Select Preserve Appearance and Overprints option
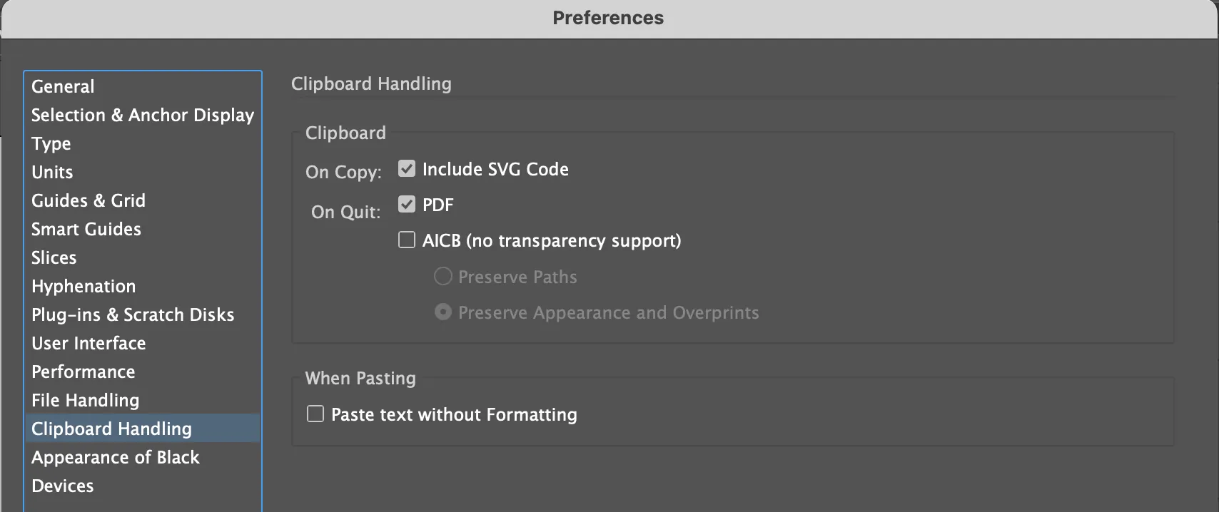Image resolution: width=1219 pixels, height=512 pixels. [443, 312]
